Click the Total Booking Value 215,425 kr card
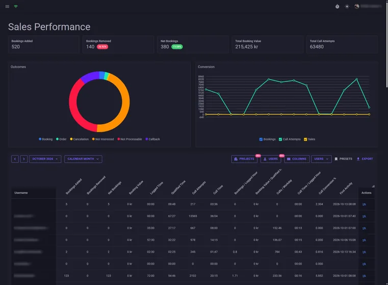This screenshot has width=388, height=285. 268,44
